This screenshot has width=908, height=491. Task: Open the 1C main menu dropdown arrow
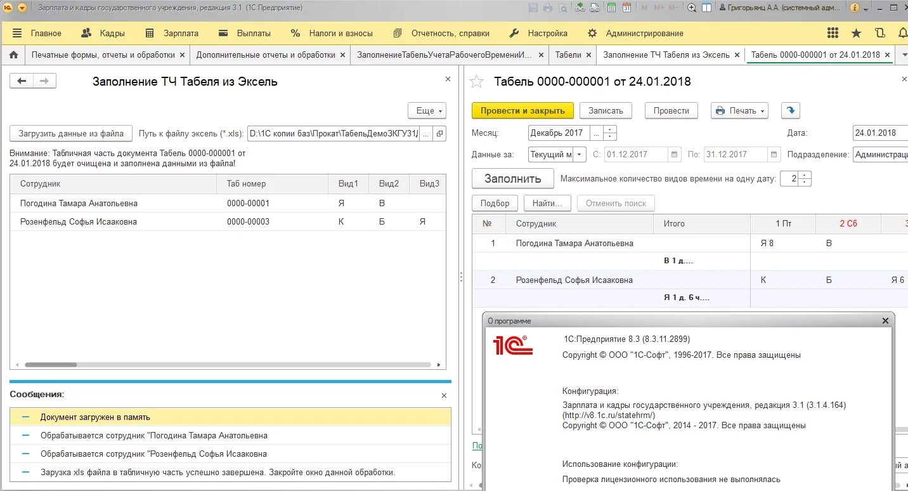[22, 8]
